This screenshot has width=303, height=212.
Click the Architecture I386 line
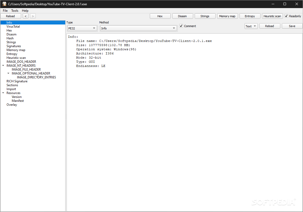[95, 53]
